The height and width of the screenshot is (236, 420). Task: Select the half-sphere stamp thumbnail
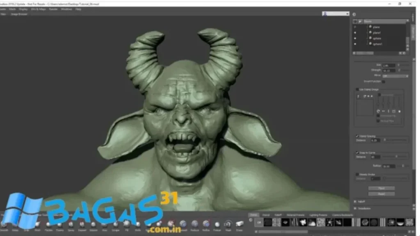pos(400,222)
